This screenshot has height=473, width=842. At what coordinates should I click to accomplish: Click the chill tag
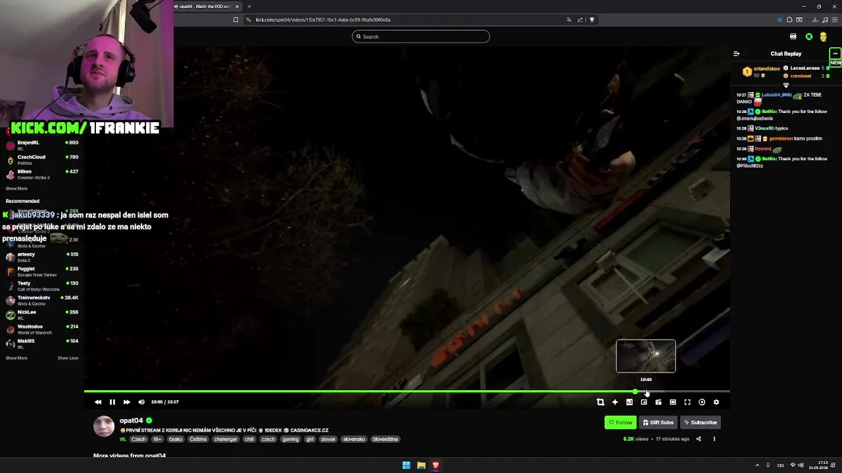point(249,439)
